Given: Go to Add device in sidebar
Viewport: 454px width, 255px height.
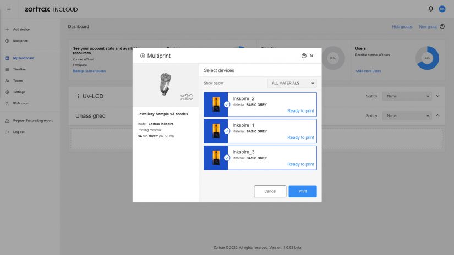Looking at the screenshot, I should pos(21,30).
